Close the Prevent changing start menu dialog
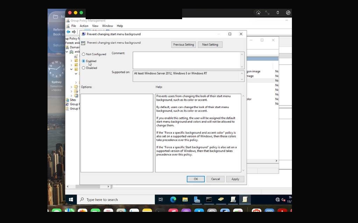Viewport: 358px width, 223px height. (x=241, y=34)
